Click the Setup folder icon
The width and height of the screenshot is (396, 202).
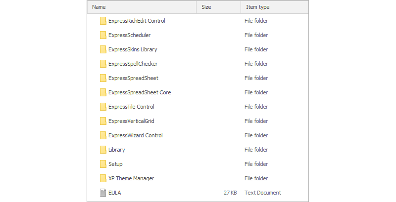[x=103, y=164]
